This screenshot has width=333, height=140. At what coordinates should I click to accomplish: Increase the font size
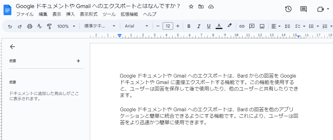point(178,26)
